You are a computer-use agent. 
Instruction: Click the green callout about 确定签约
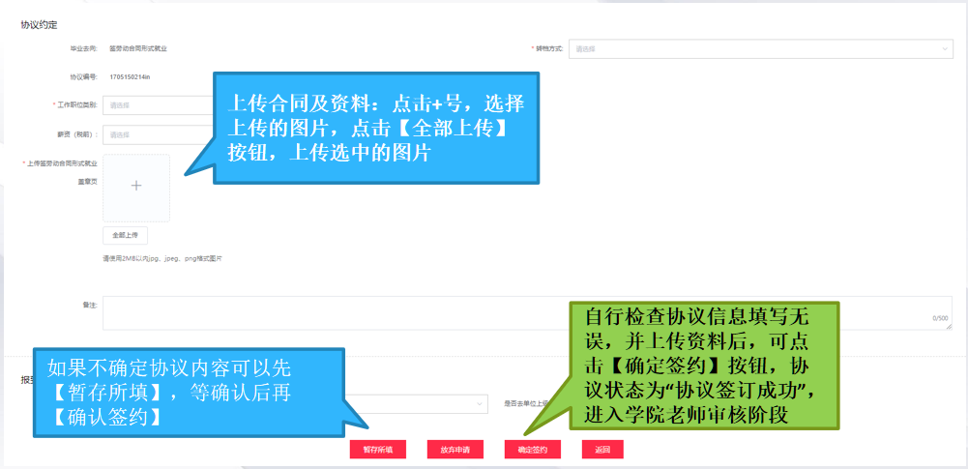tap(703, 365)
